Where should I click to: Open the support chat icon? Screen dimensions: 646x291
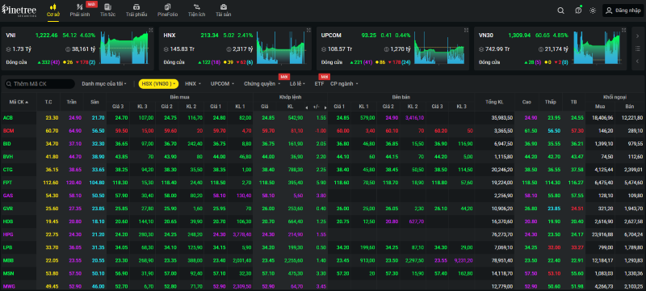(578, 11)
